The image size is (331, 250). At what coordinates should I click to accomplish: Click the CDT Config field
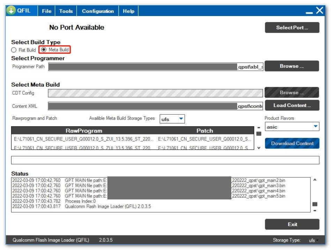tap(155, 93)
